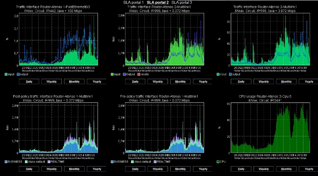Click Monthly under the bps Router-Atenas 2-Multilink1 graph
Image resolution: width=318 pixels, height=176 pixels.
click(x=180, y=82)
